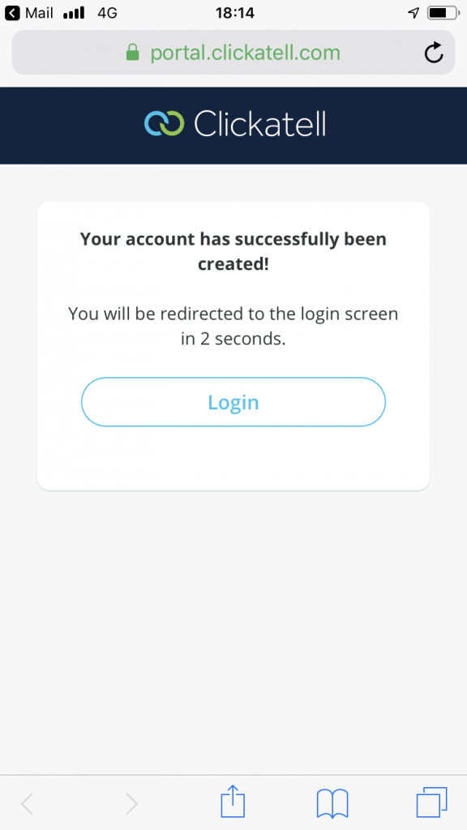
Task: Return to Mail via the back arrow icon
Action: pyautogui.click(x=12, y=13)
